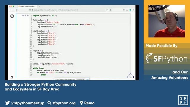Click the 'Made Possible By' heading

click(161, 46)
